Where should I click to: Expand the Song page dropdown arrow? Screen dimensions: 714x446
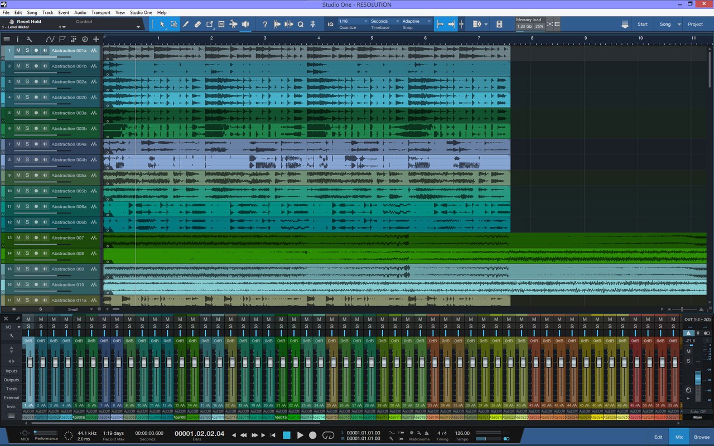click(679, 24)
